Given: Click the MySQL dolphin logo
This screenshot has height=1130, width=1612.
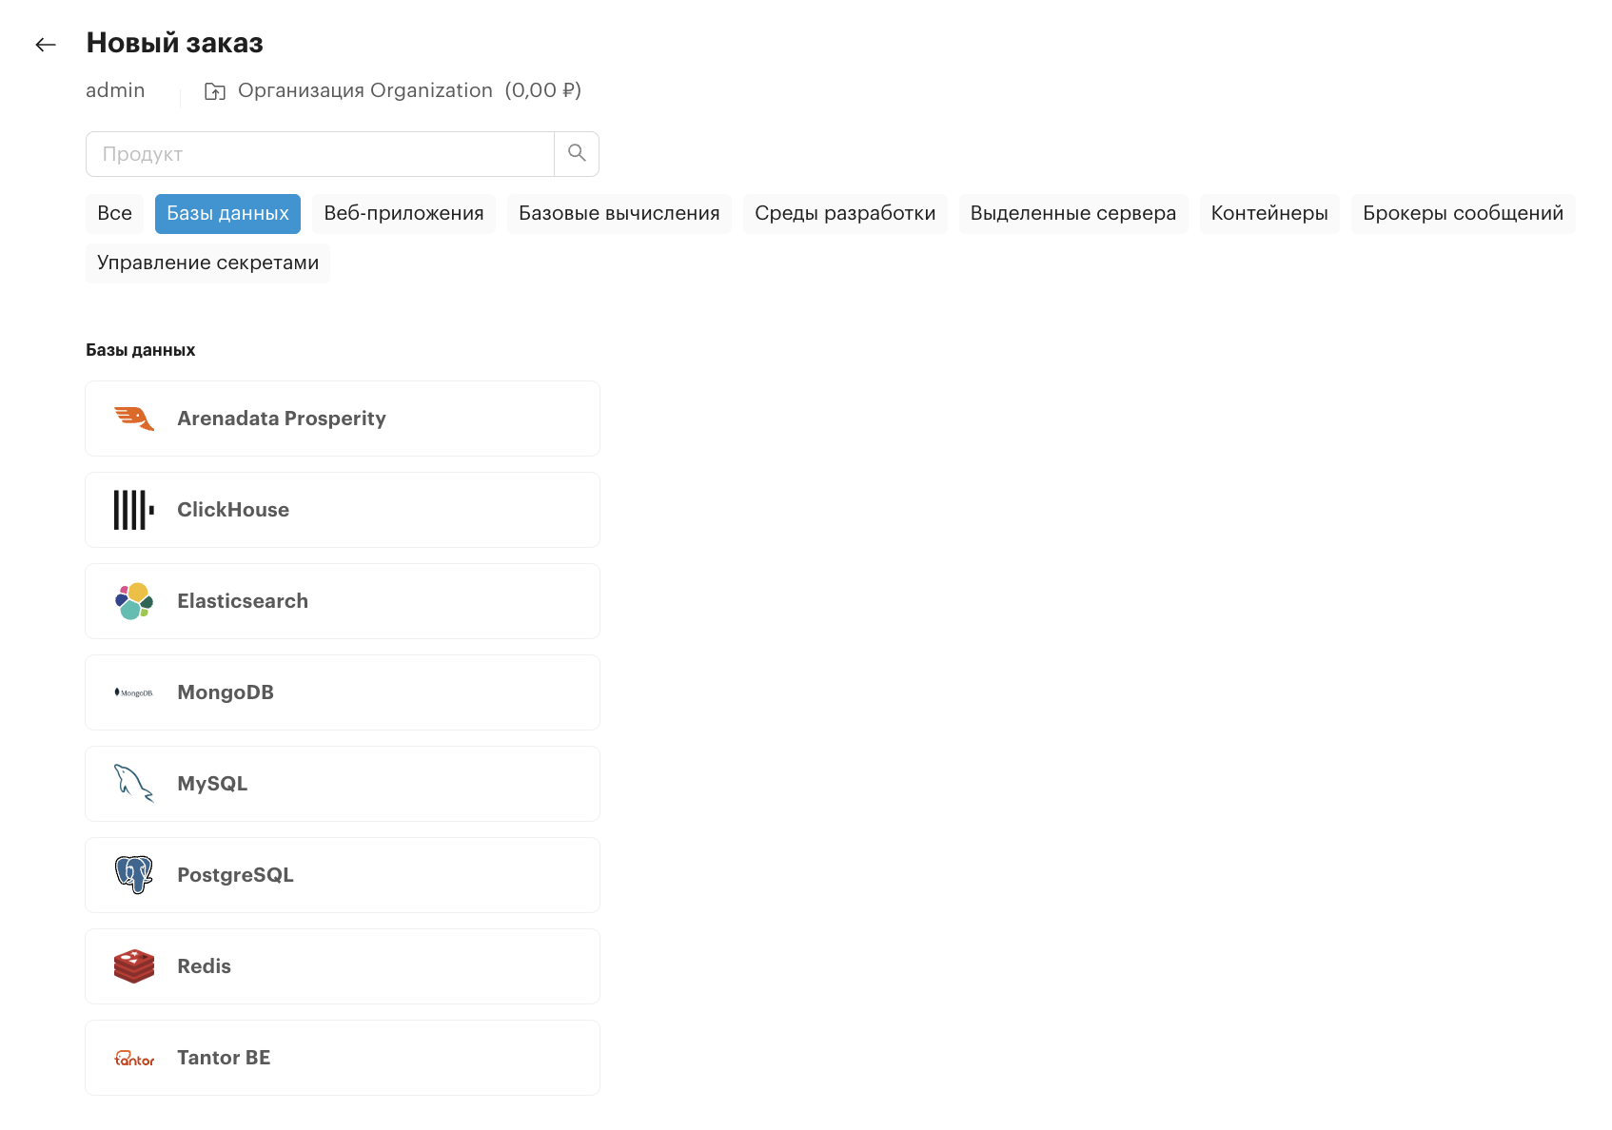Looking at the screenshot, I should [x=134, y=784].
